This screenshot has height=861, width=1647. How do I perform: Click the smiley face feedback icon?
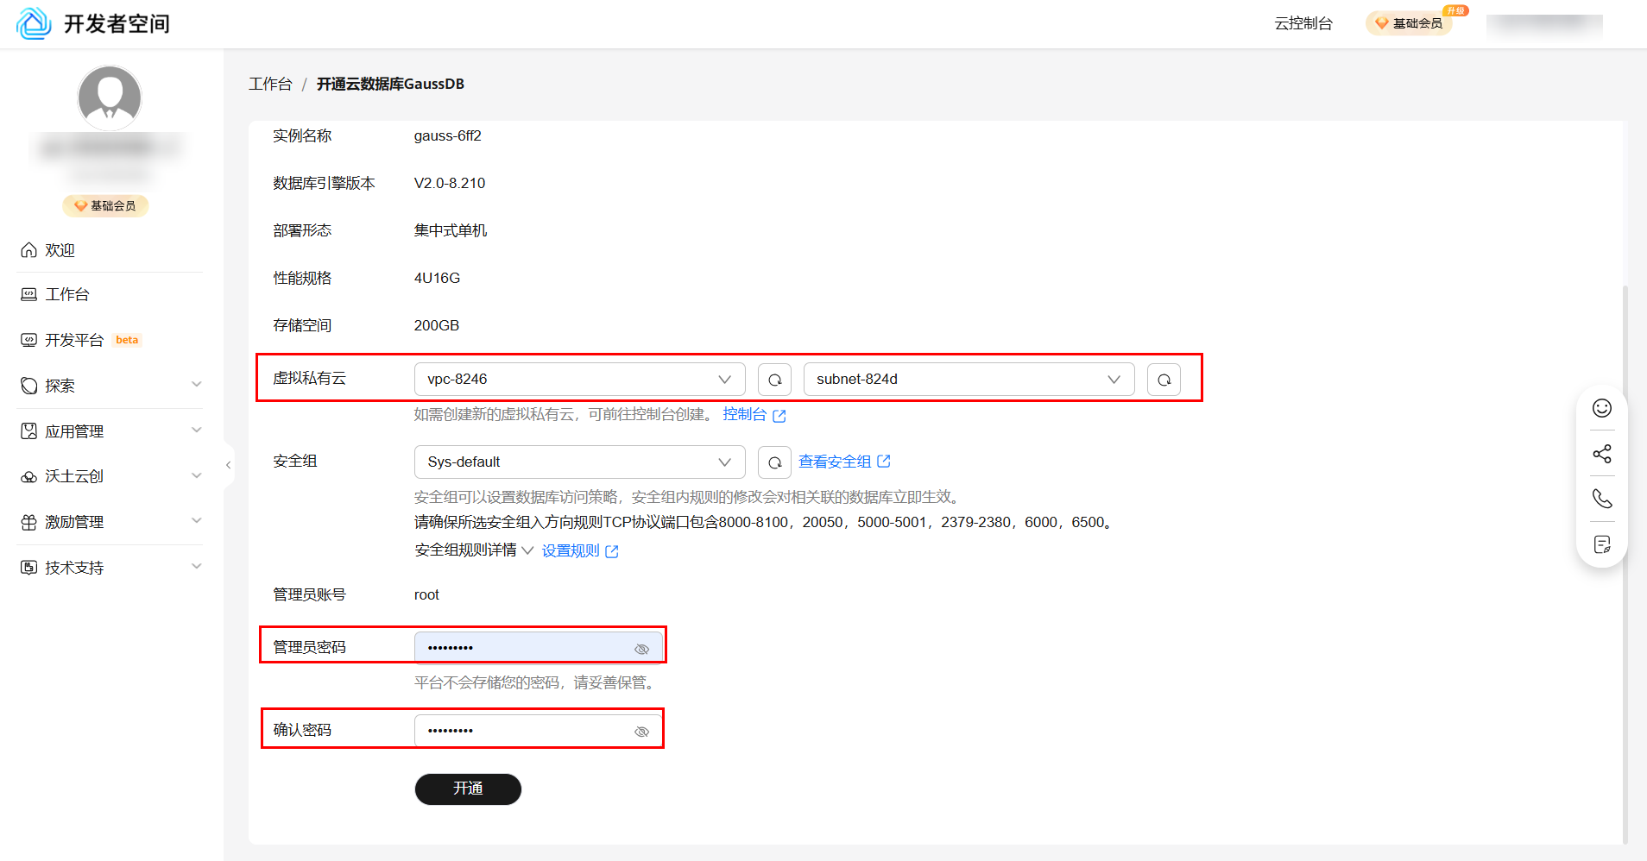1602,408
